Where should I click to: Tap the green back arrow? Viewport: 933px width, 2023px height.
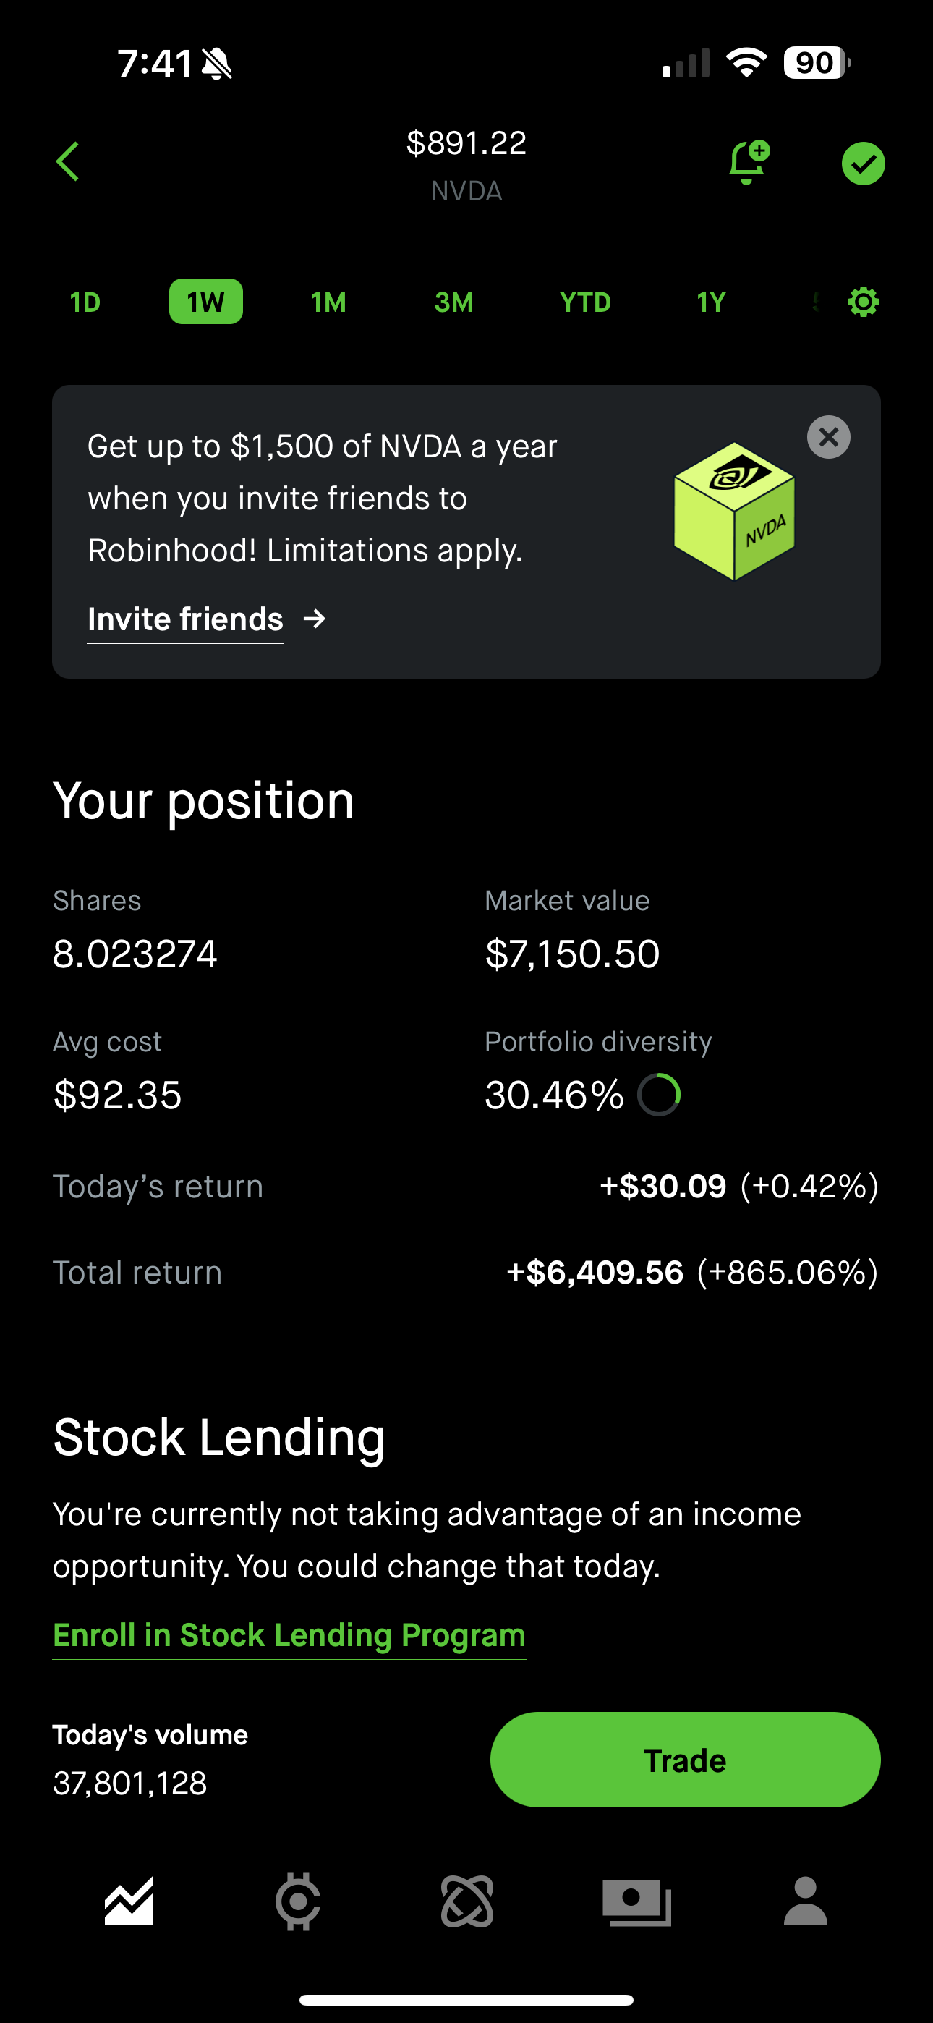coord(68,162)
